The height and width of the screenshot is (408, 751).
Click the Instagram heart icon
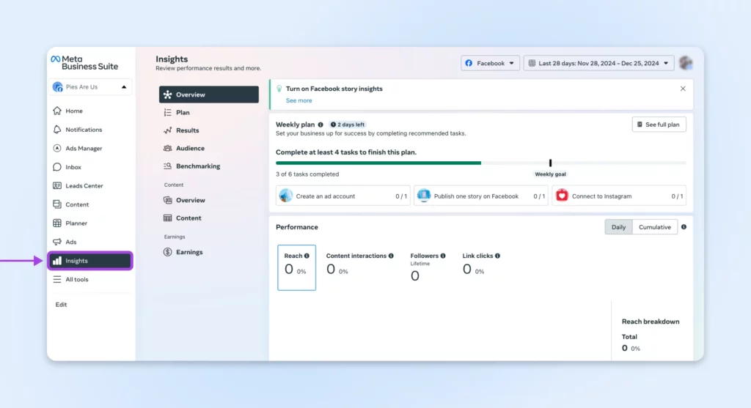(562, 196)
